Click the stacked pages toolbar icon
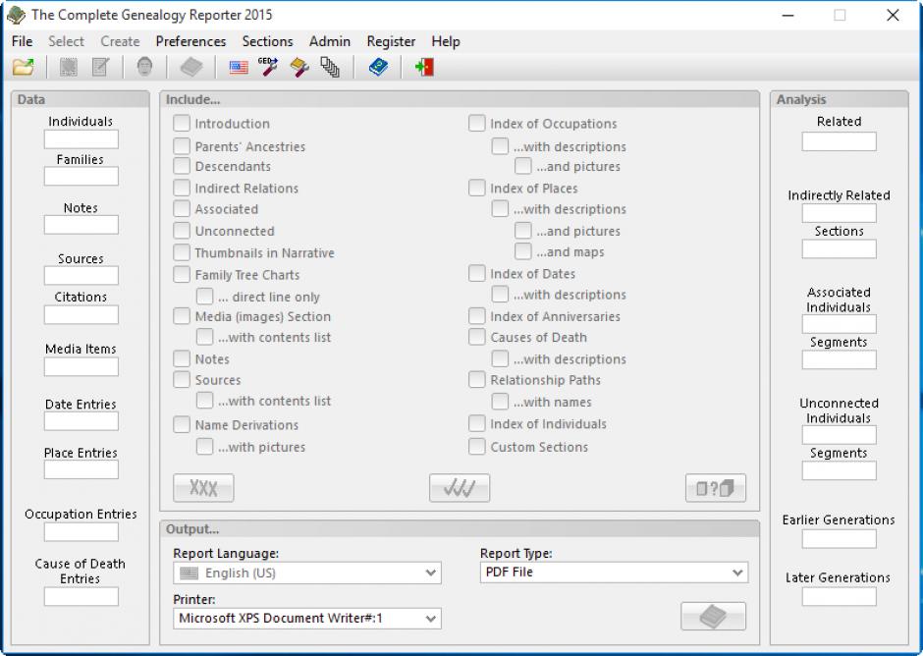The width and height of the screenshot is (923, 656). [x=330, y=67]
